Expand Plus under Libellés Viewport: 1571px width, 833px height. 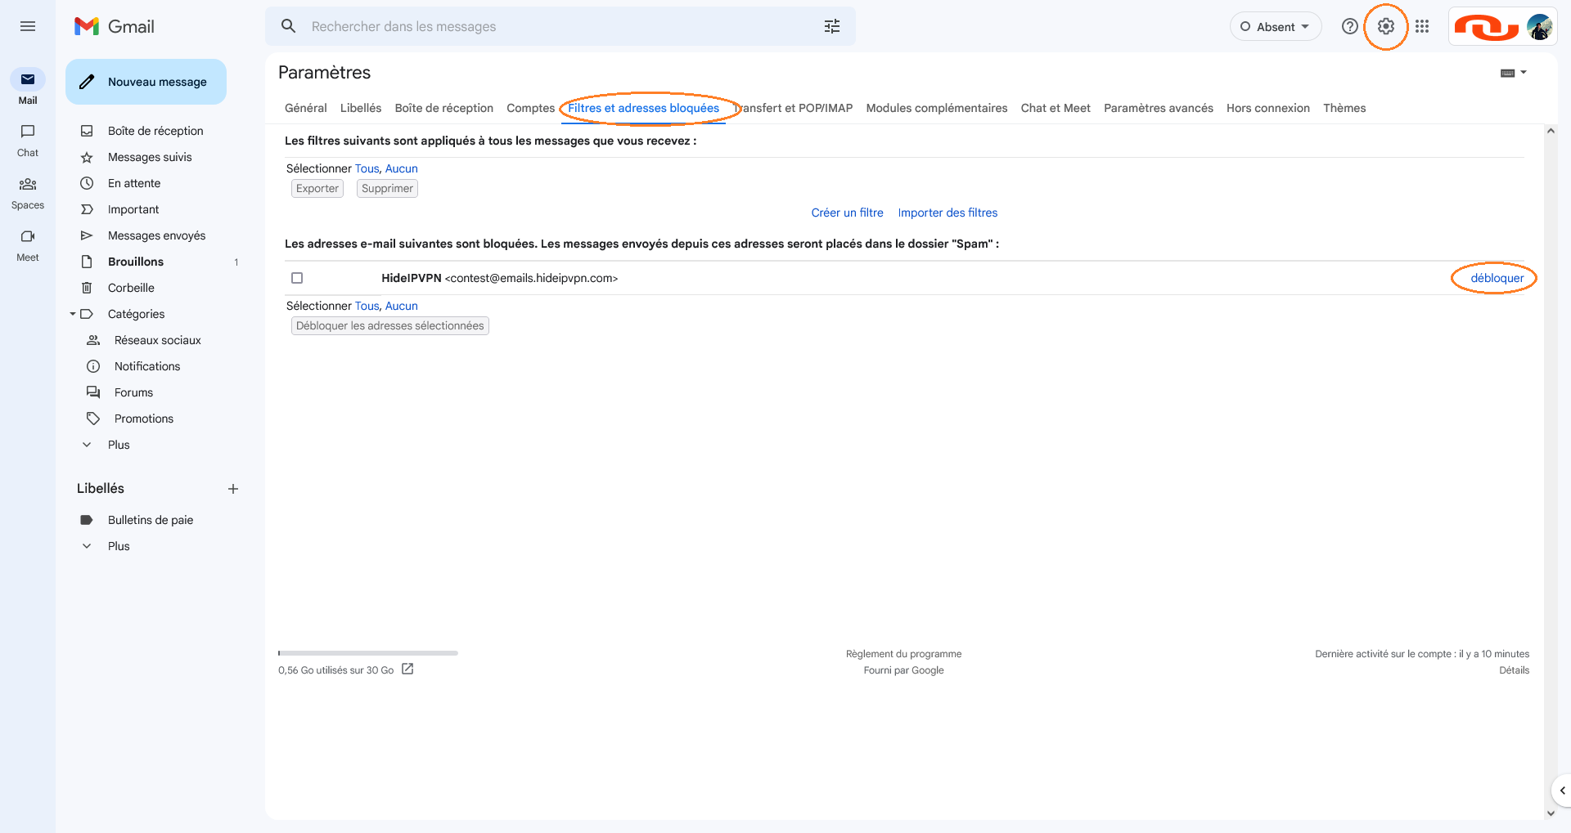coord(119,546)
